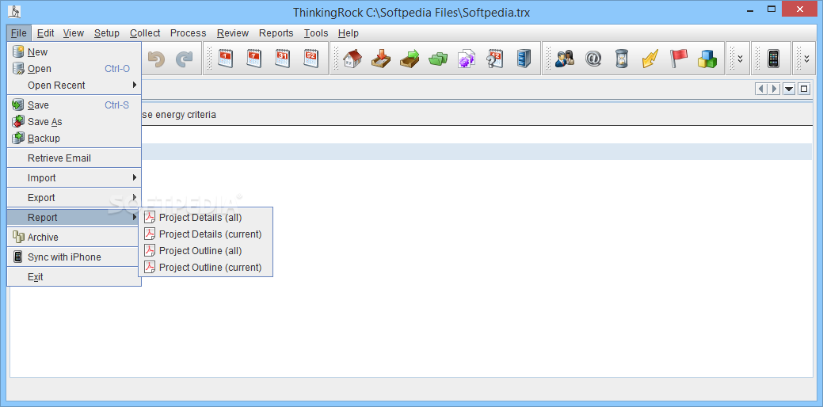The width and height of the screenshot is (823, 407).
Task: Open the year view calendar icon (52)
Action: [311, 59]
